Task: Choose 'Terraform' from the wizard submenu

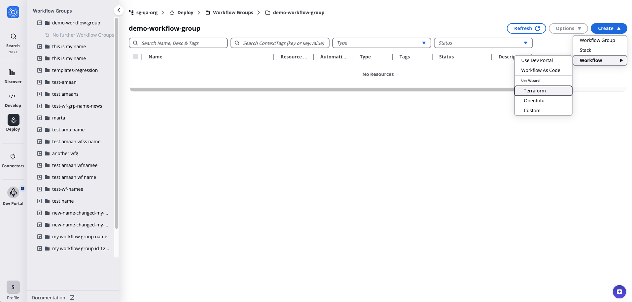Action: 535,90
